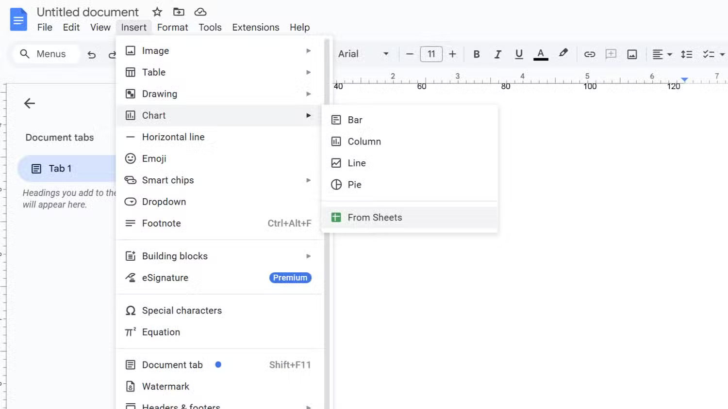Select Chart in the Insert menu
Image resolution: width=728 pixels, height=409 pixels.
coord(219,115)
